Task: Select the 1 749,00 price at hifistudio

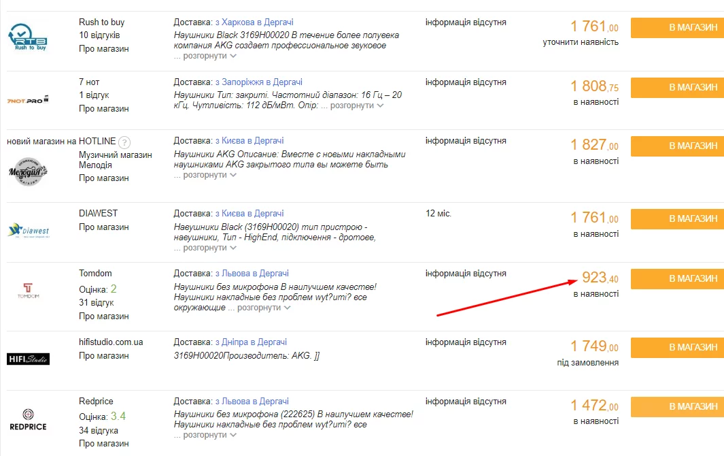Action: (594, 346)
